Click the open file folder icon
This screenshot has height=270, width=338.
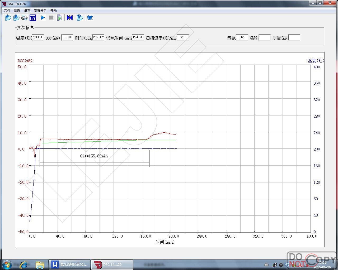8,18
